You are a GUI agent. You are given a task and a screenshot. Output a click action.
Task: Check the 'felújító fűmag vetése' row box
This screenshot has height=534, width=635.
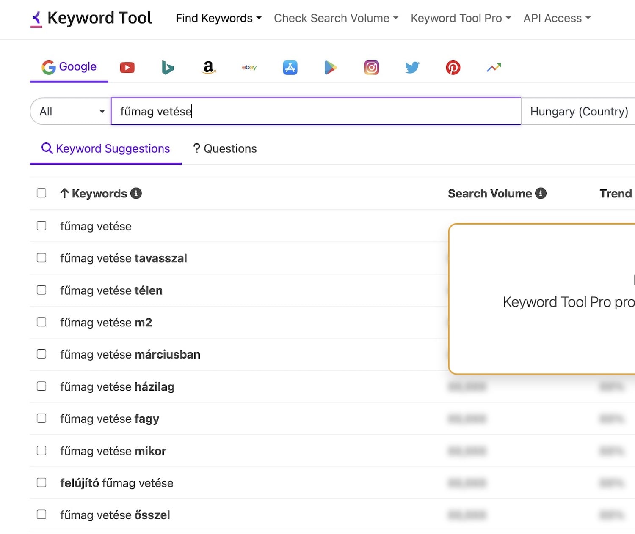(41, 482)
